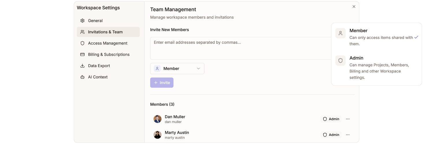Screen dimensions: 433x144
Task: Click Dan Muller's Admin role badge
Action: point(331,119)
